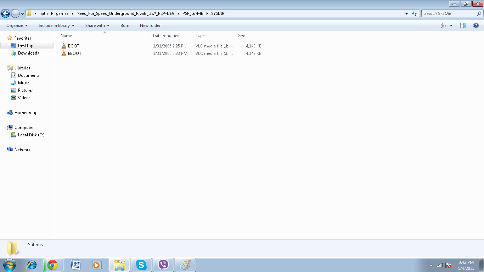Click EBOOT size 4,149 KB
Screen dimensions: 484x272
254,53
